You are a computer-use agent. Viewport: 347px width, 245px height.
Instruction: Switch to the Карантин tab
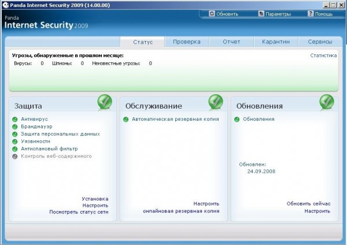276,42
